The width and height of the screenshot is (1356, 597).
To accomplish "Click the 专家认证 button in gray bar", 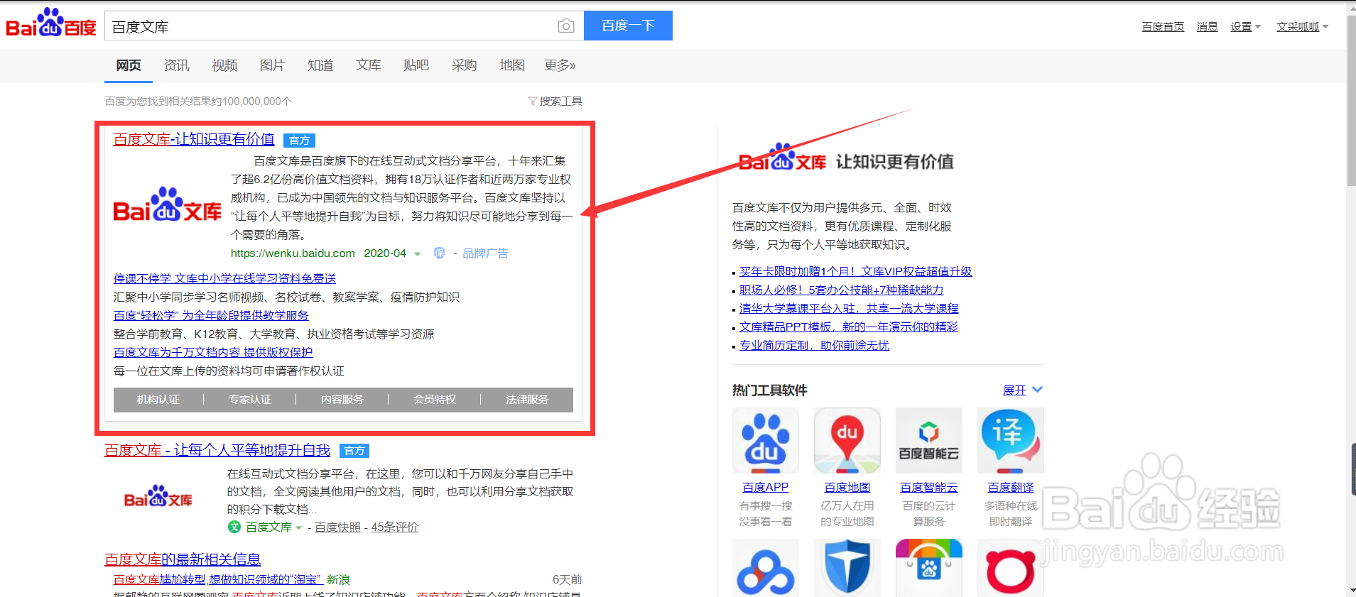I will (250, 400).
